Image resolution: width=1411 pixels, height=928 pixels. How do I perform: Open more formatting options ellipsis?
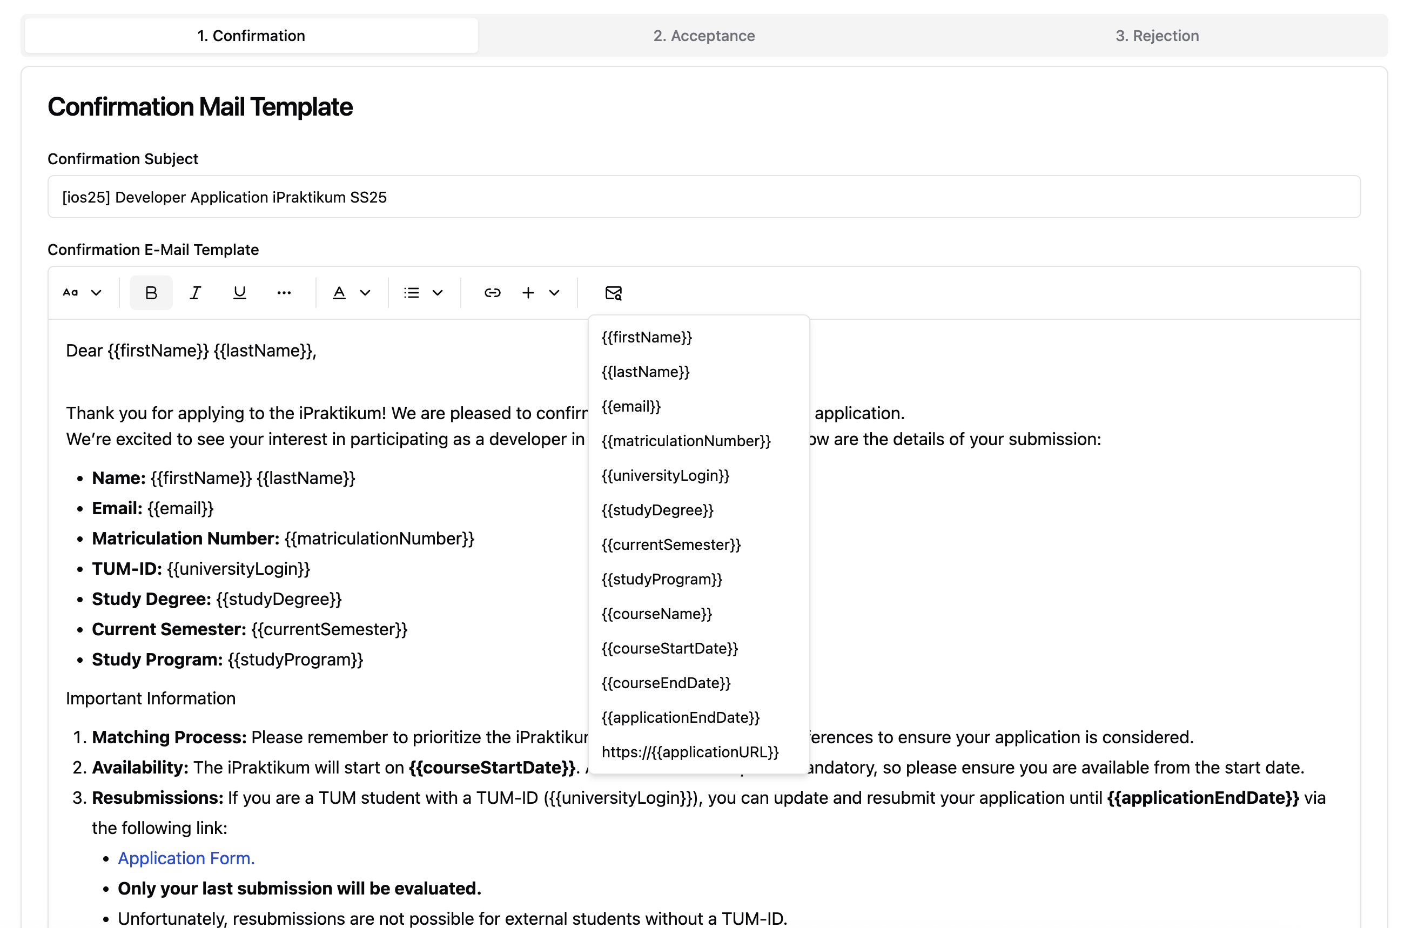pos(284,292)
